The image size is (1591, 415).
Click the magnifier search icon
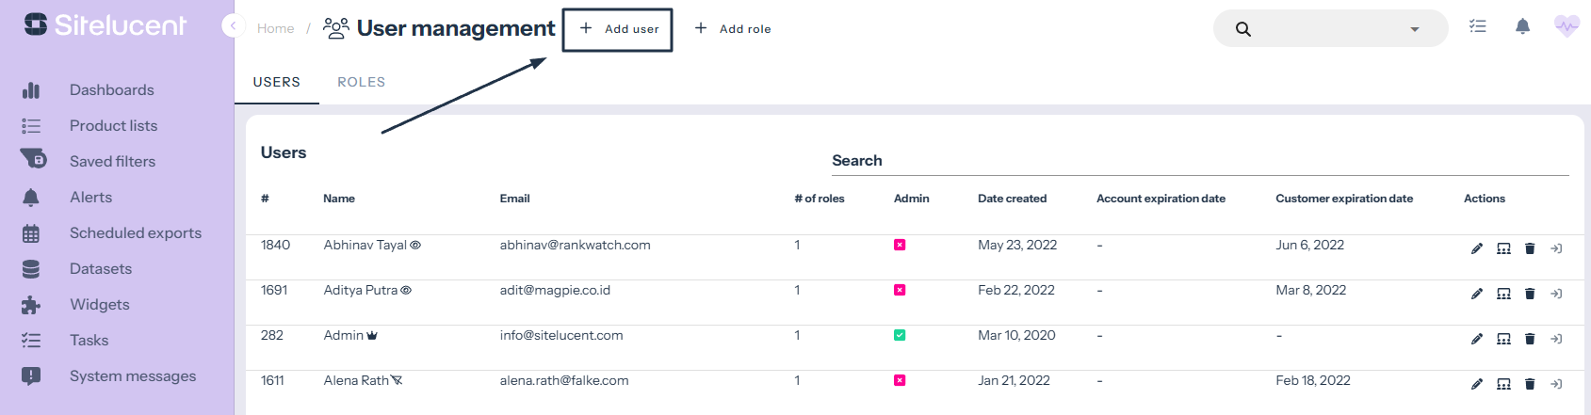point(1243,29)
